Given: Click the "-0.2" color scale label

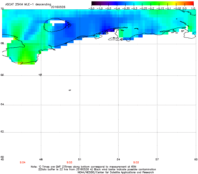Looking at the screenshot, I should coord(151,9).
